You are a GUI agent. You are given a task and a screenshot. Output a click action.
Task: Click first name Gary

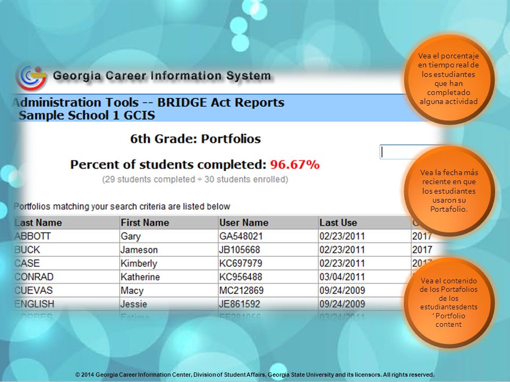pyautogui.click(x=131, y=237)
